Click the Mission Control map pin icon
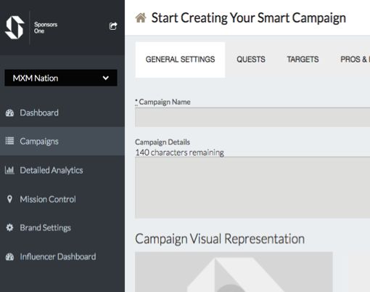The width and height of the screenshot is (370, 292). 9,199
